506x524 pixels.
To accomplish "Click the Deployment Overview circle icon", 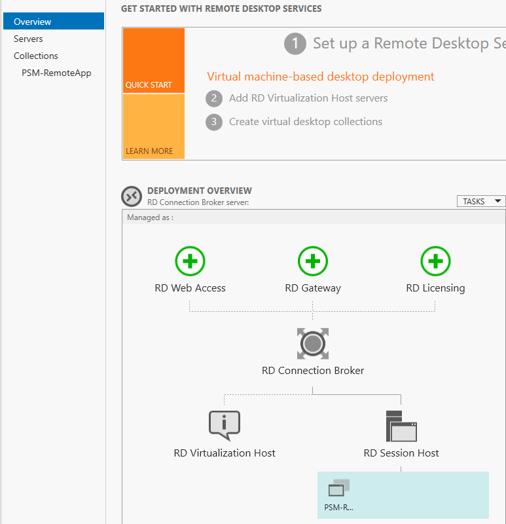I will coord(131,196).
